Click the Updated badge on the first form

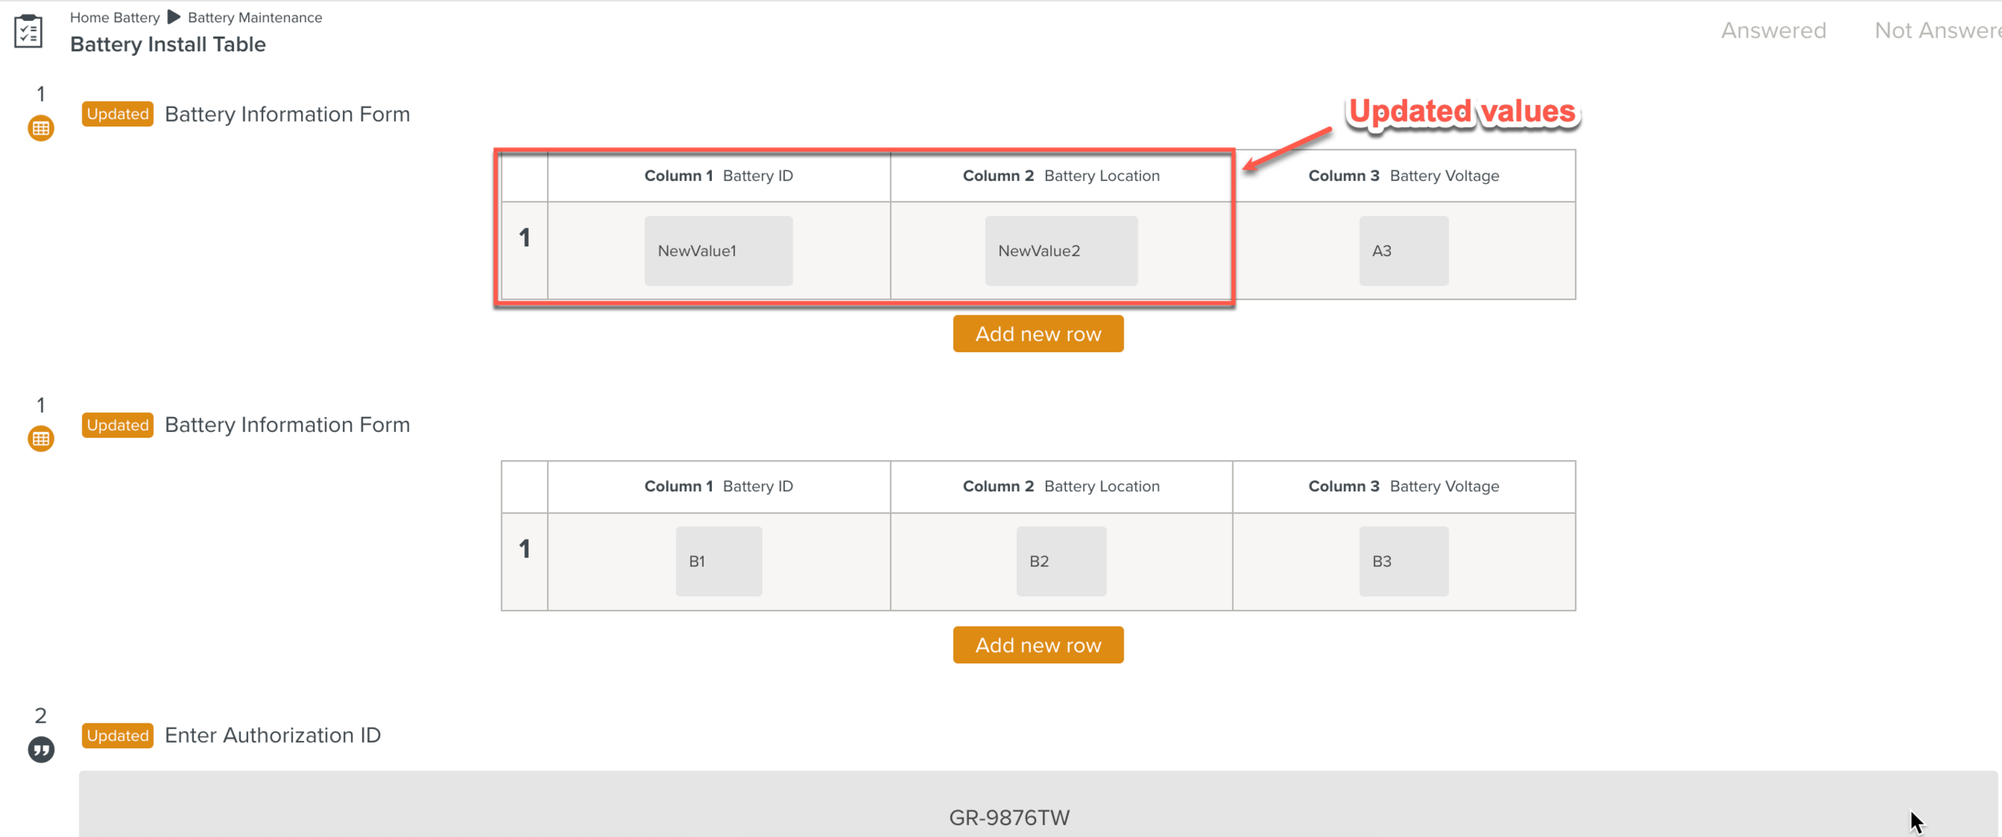(x=117, y=114)
